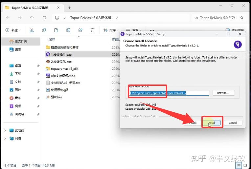Toggle the pin icon next to 图片
The height and width of the screenshot is (169, 251).
coord(38,90)
